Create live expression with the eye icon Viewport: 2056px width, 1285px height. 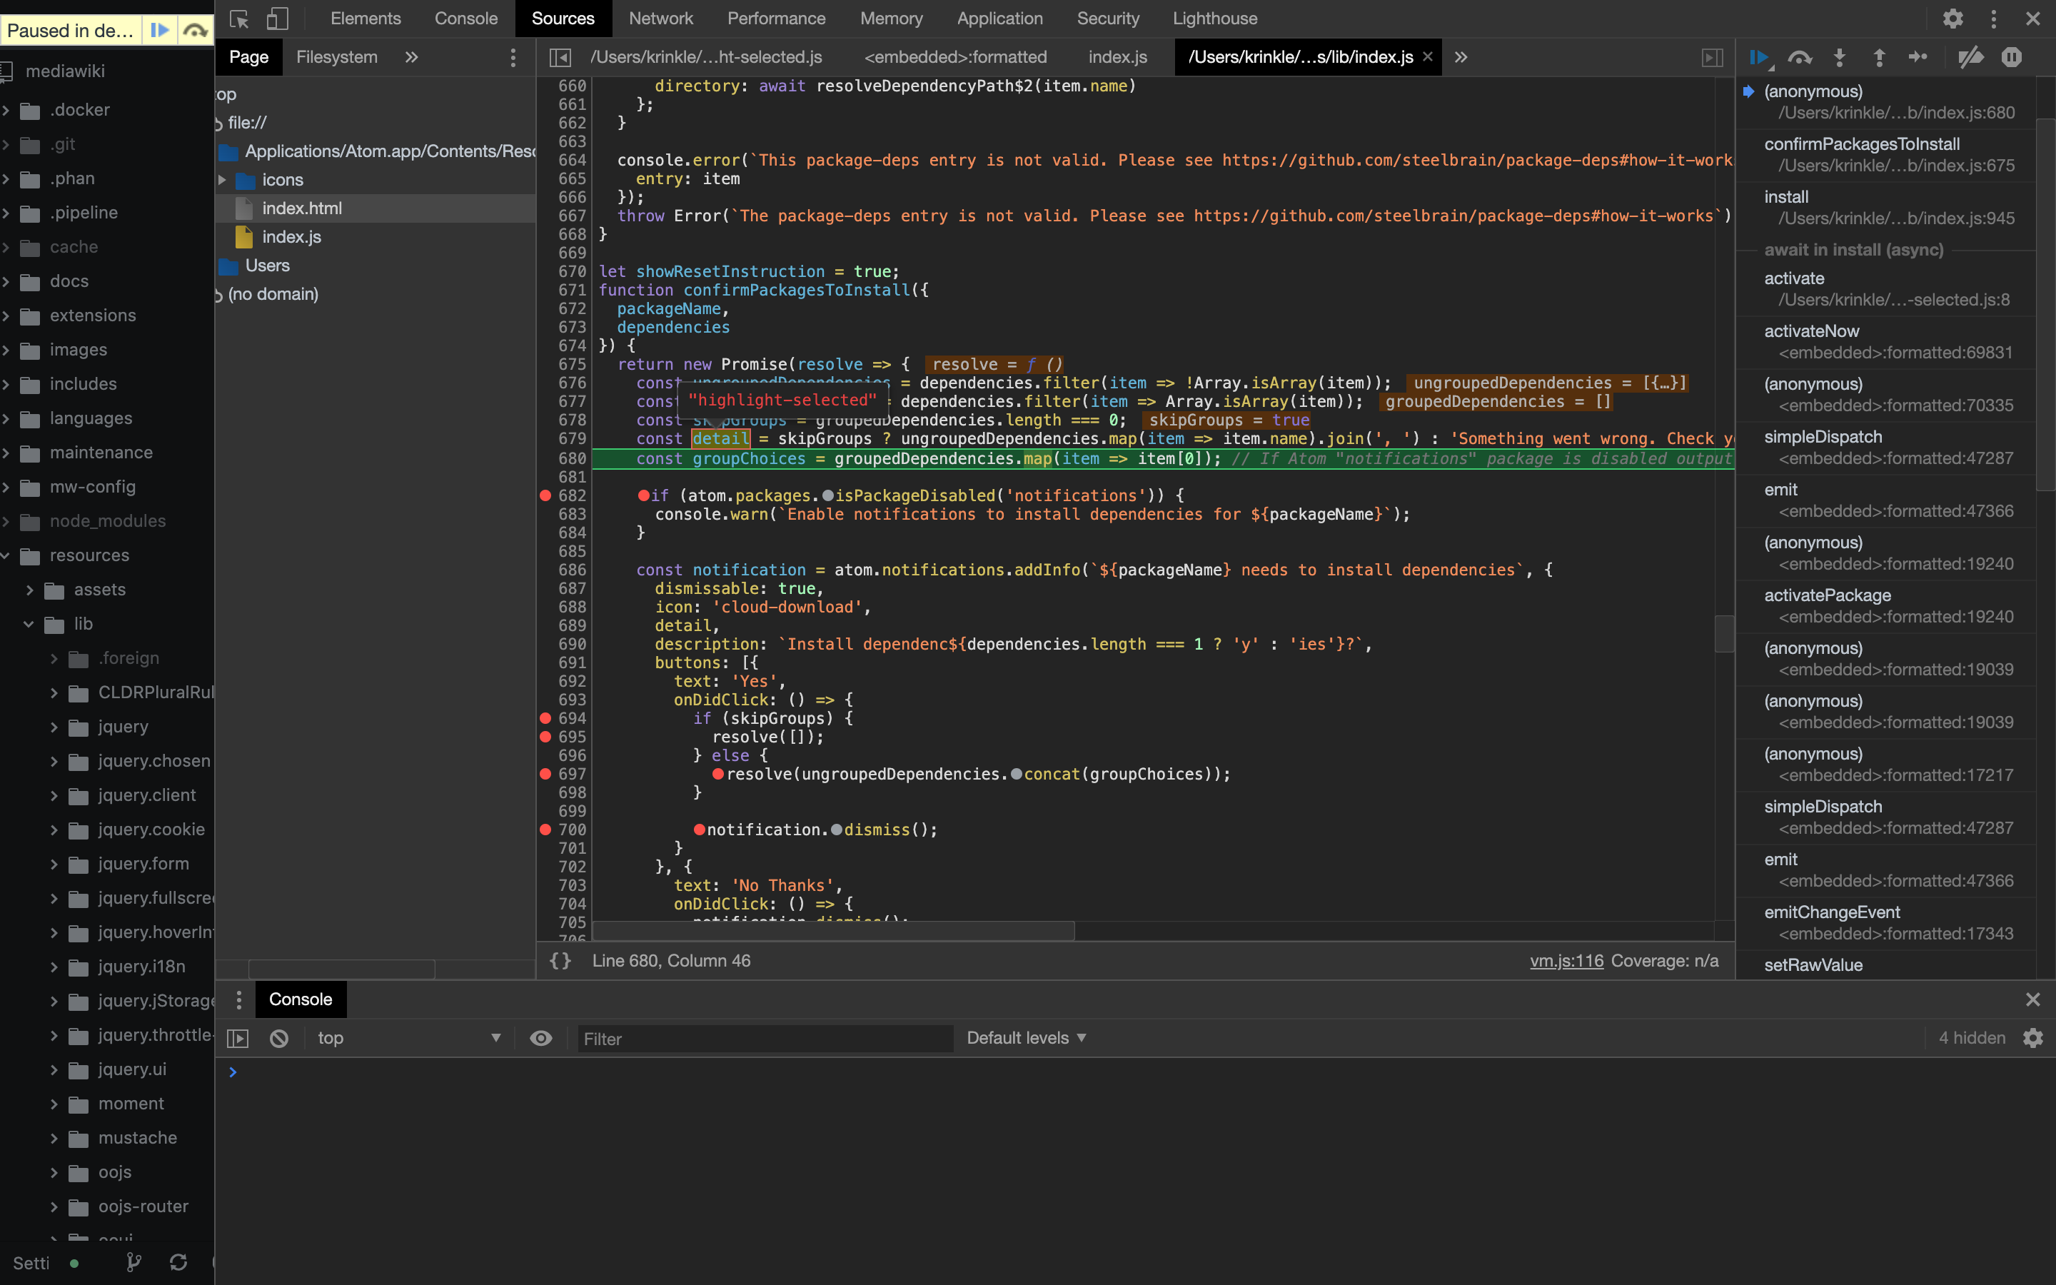tap(541, 1038)
